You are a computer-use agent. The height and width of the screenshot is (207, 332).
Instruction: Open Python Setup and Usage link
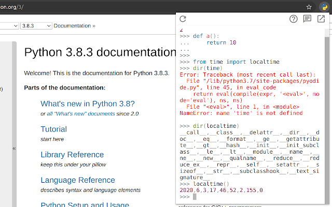pos(85,203)
